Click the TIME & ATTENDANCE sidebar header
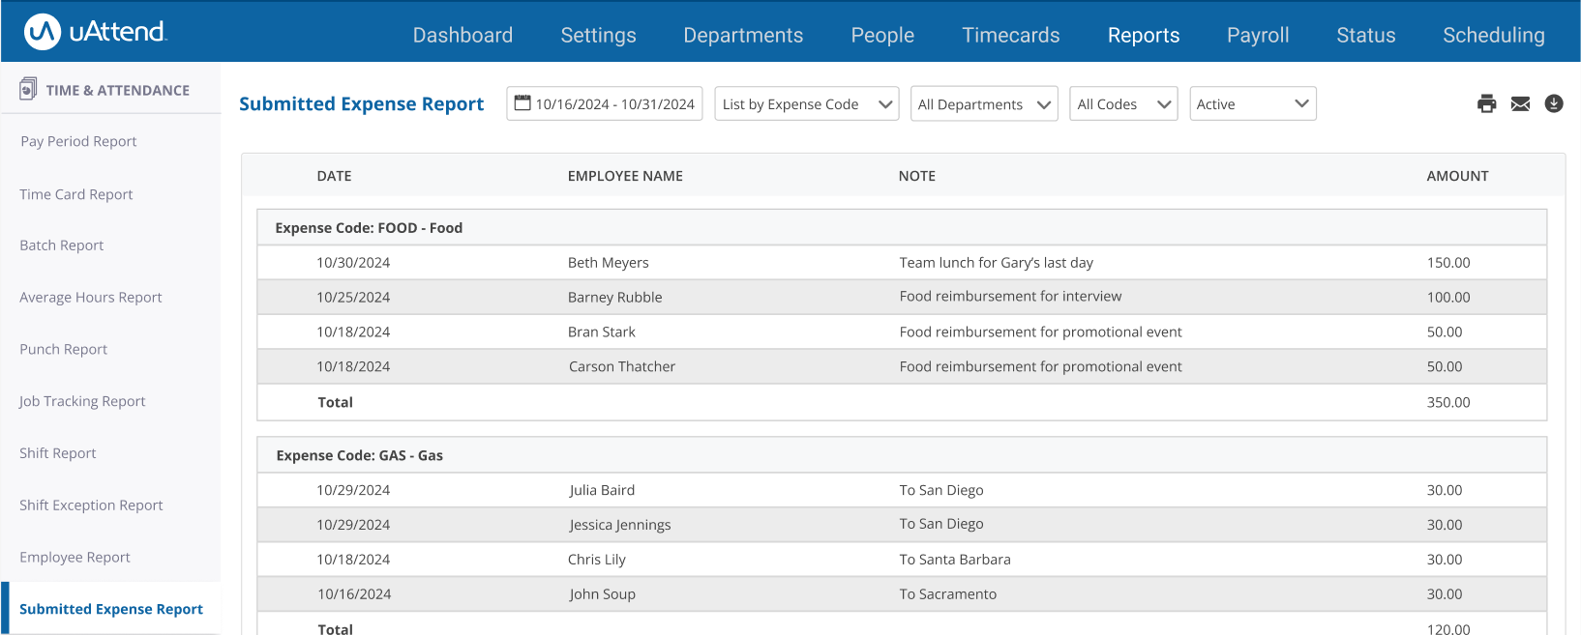Screen dimensions: 1581x635 [117, 90]
